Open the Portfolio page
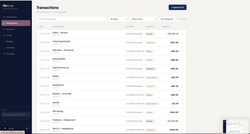Viewport: 250px width, 134px height. click(16, 54)
